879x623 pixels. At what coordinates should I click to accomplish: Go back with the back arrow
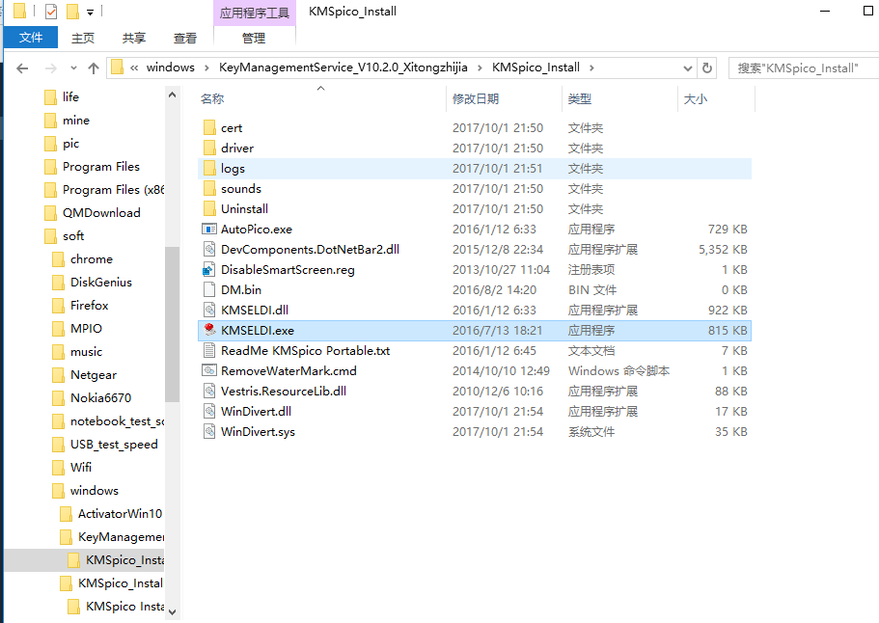coord(22,68)
